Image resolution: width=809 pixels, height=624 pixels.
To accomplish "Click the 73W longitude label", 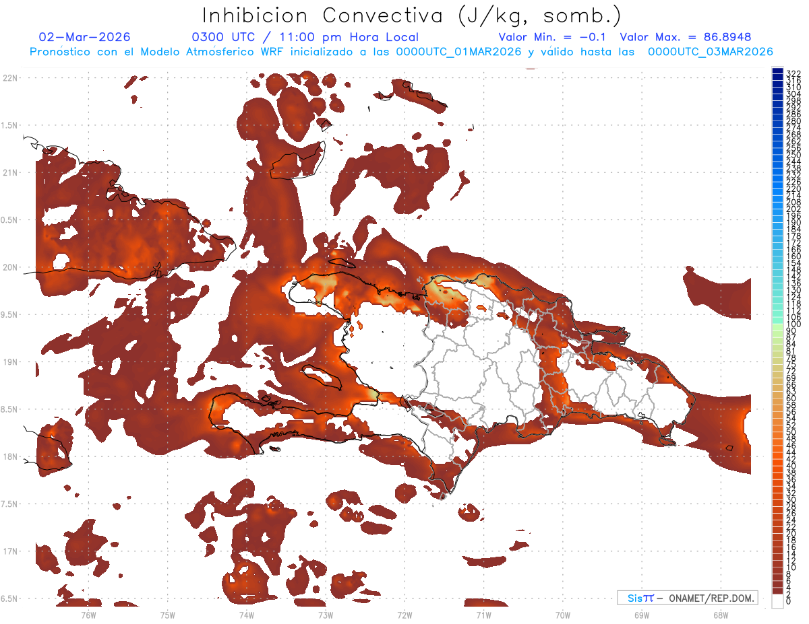I will [x=326, y=615].
